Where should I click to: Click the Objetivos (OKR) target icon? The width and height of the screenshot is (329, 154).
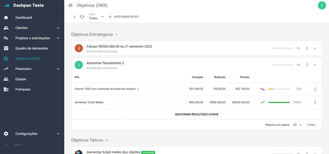6,59
